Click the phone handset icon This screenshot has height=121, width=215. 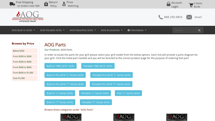[160, 17]
